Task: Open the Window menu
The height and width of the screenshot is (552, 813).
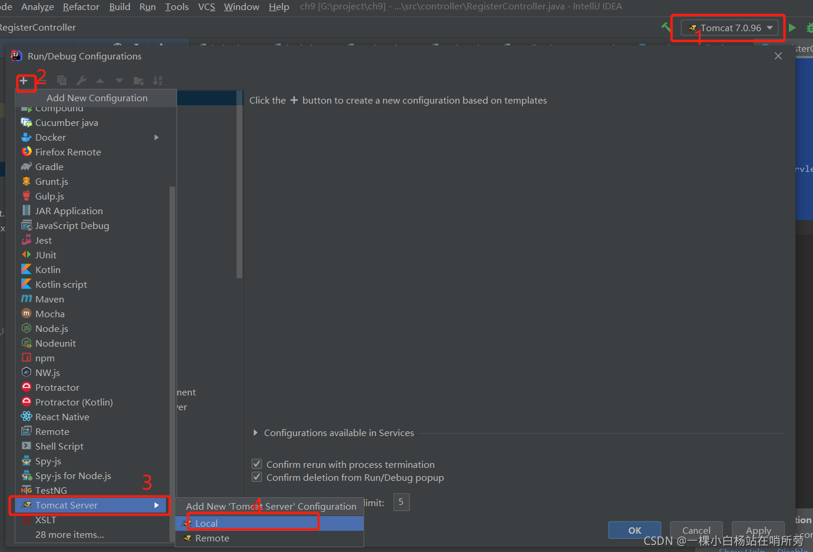Action: (242, 6)
